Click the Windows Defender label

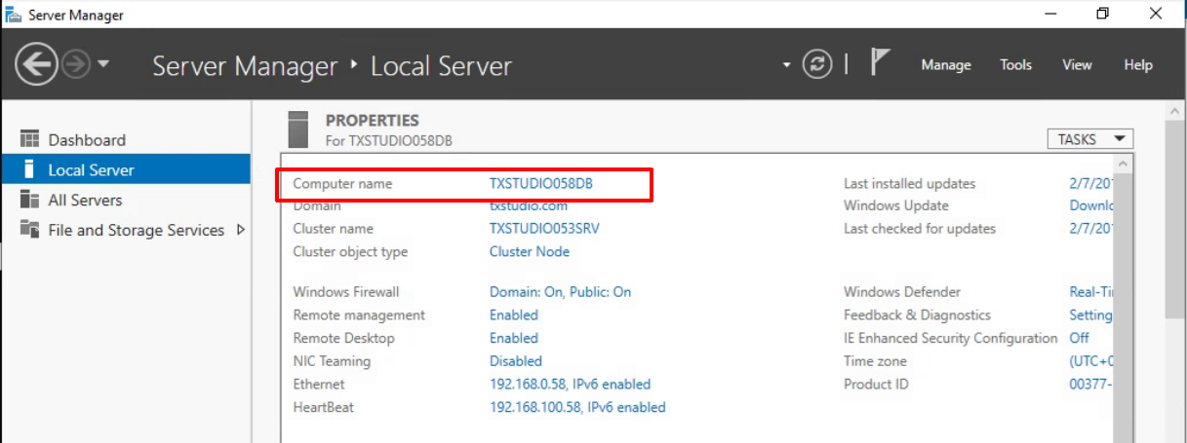click(902, 292)
